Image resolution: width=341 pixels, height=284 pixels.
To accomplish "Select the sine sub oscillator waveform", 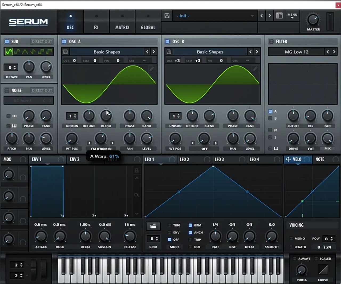I will pyautogui.click(x=9, y=51).
